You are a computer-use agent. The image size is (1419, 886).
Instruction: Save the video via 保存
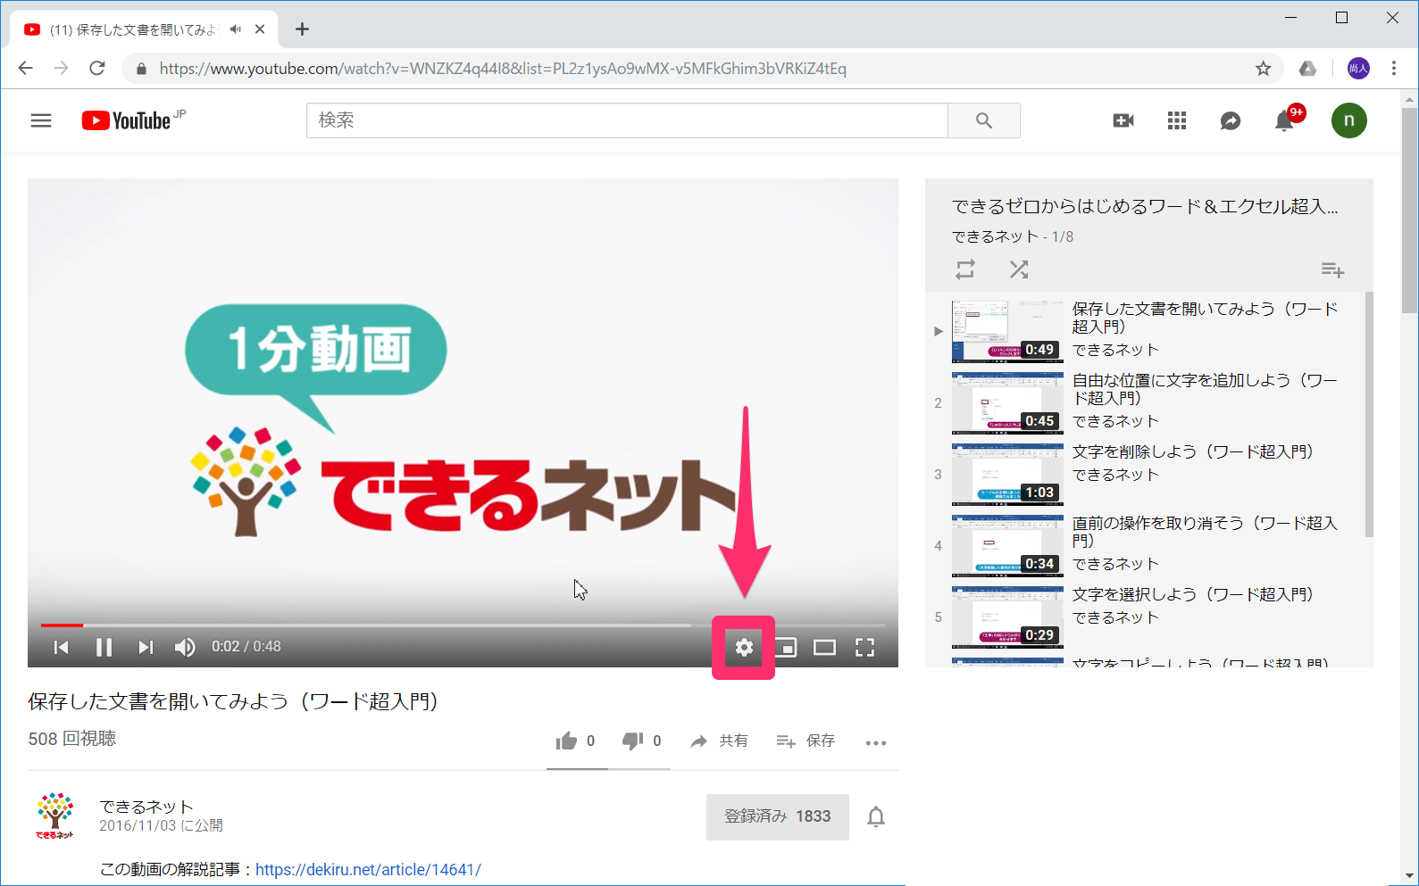click(x=805, y=741)
